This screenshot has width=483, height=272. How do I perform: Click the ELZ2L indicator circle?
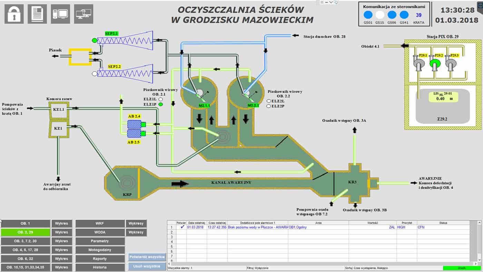pyautogui.click(x=269, y=101)
